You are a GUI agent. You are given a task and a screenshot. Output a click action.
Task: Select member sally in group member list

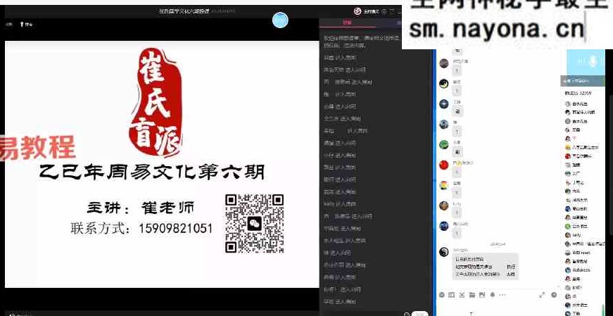pos(576,235)
